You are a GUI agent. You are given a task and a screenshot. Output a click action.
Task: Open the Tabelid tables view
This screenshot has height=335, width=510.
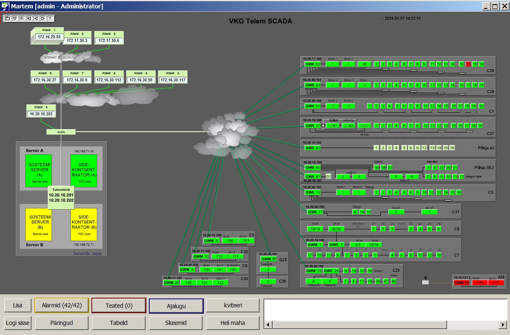coord(119,323)
